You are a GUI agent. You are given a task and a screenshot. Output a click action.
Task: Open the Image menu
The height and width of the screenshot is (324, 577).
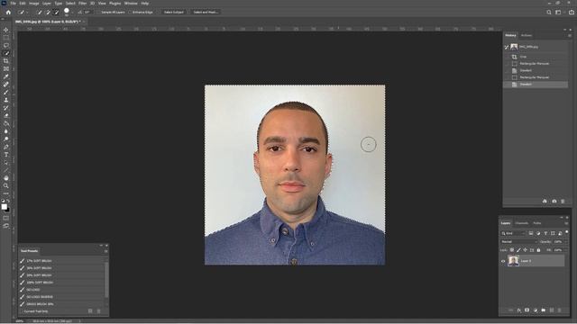(x=33, y=4)
